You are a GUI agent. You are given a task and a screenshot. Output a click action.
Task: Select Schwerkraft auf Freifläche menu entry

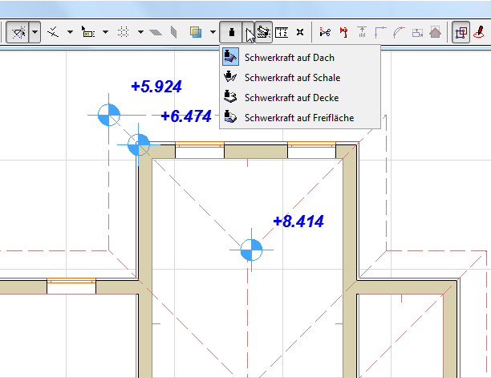tap(300, 117)
